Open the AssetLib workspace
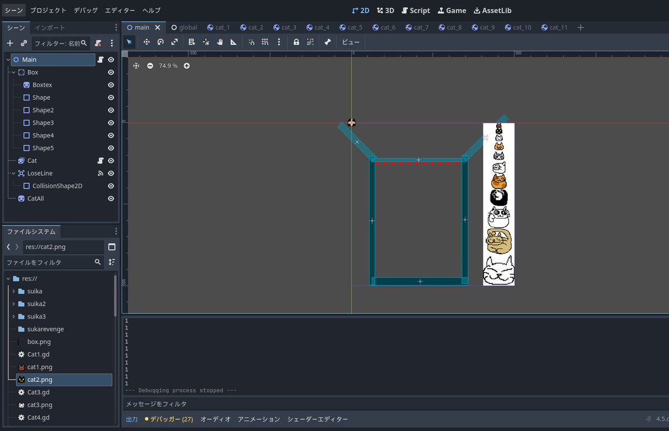This screenshot has height=431, width=669. (492, 10)
